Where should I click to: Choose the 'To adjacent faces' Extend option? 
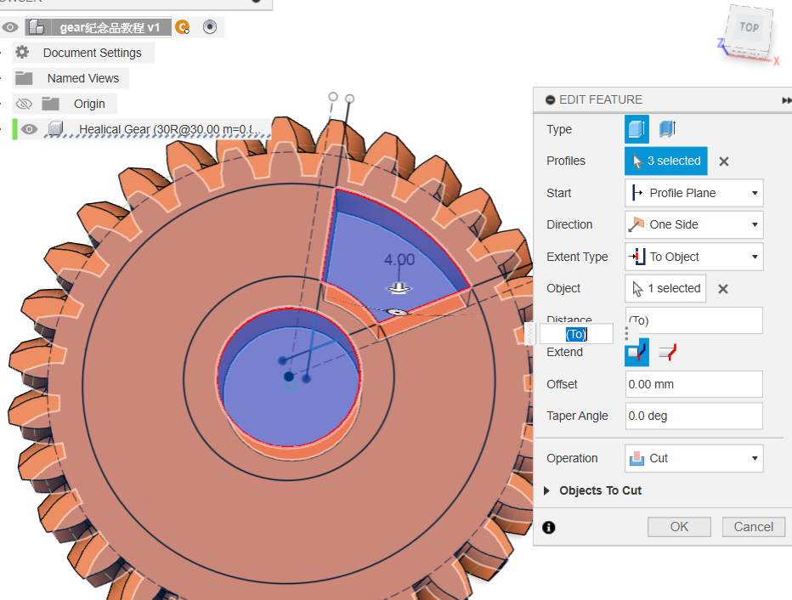(667, 352)
